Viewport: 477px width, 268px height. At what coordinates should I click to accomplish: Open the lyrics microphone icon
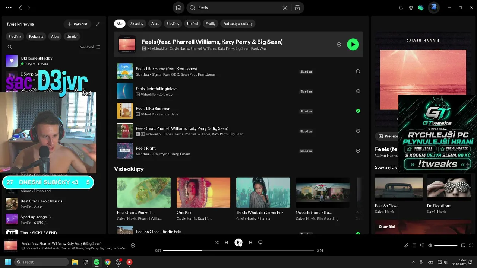[407, 245]
